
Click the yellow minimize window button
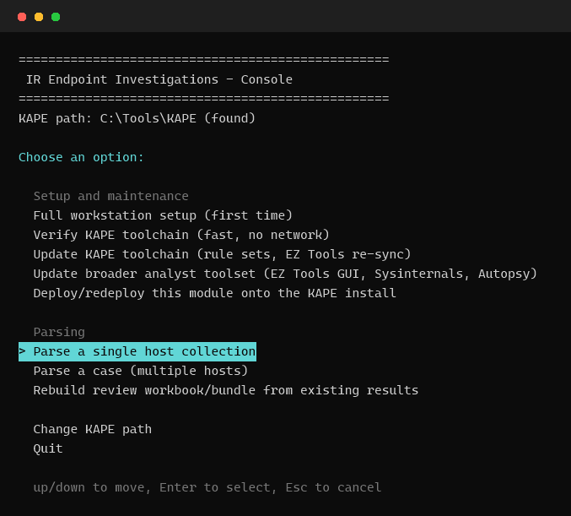[39, 17]
